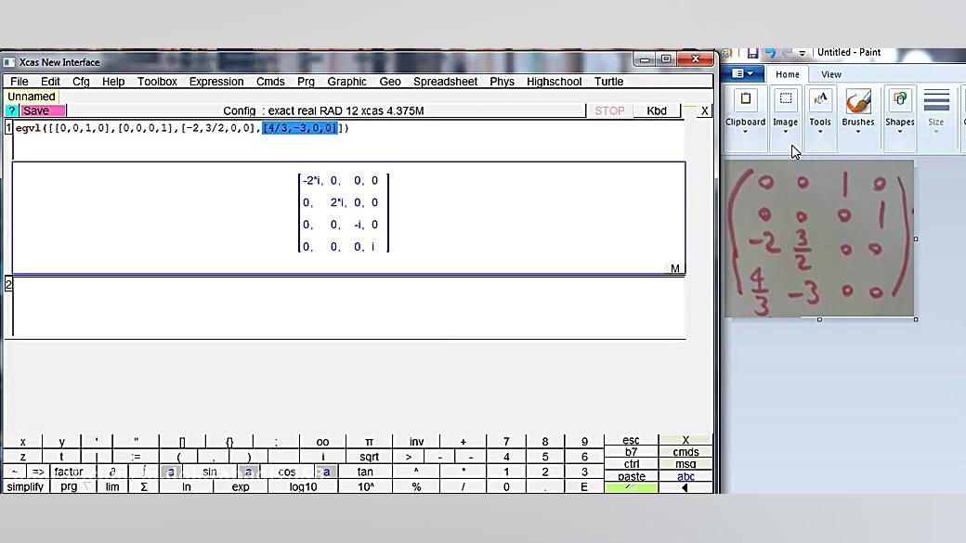Click the => key on the Xcas keyboard
The width and height of the screenshot is (966, 543).
pyautogui.click(x=37, y=472)
